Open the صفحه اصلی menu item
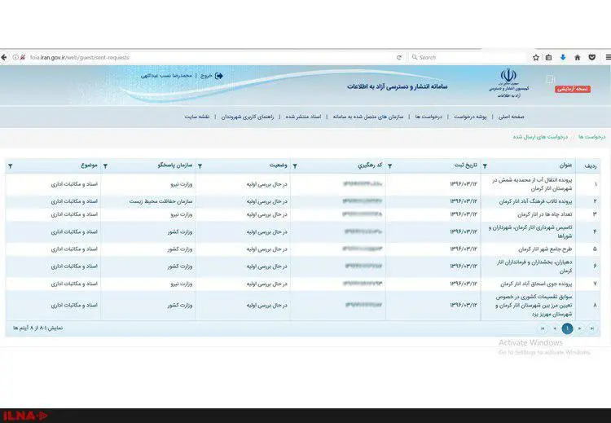 pos(512,117)
